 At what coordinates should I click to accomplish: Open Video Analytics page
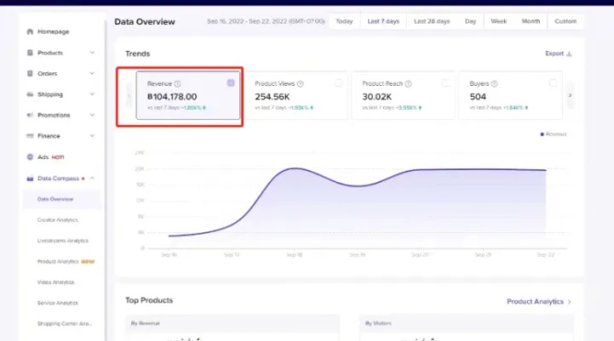click(x=56, y=282)
